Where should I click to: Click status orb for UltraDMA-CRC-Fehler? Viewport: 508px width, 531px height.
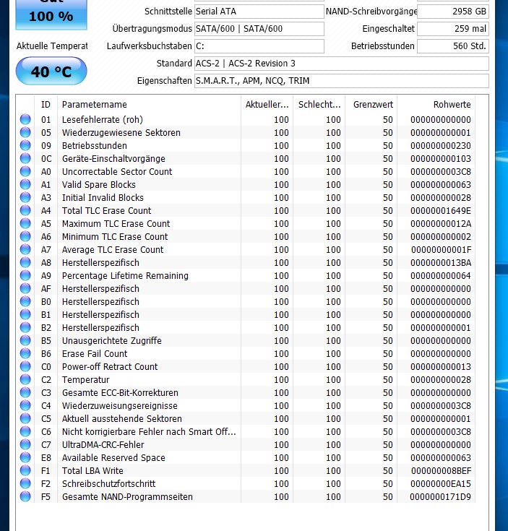click(x=25, y=444)
